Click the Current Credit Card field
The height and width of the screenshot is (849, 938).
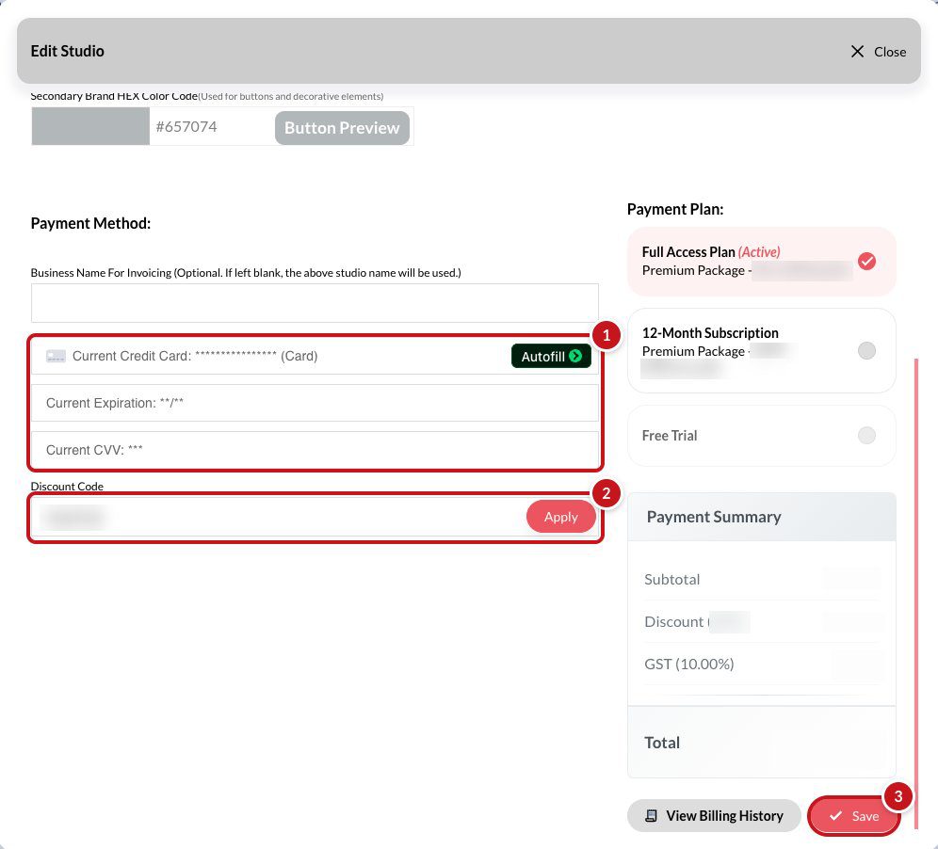pos(315,357)
